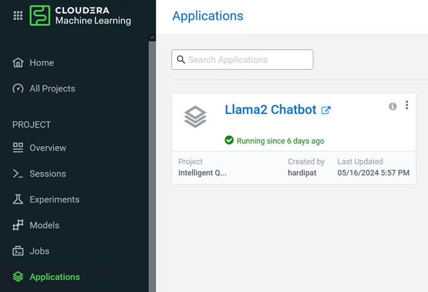This screenshot has height=292, width=428.
Task: Click the Experiments flask icon
Action: tap(18, 199)
